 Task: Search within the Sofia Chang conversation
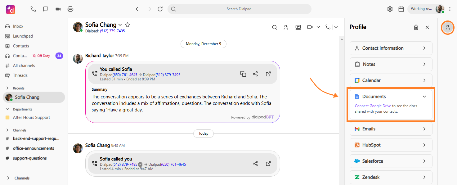(x=275, y=27)
